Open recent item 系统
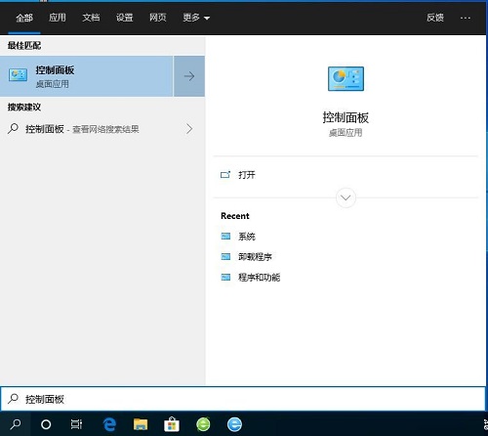 coord(247,237)
